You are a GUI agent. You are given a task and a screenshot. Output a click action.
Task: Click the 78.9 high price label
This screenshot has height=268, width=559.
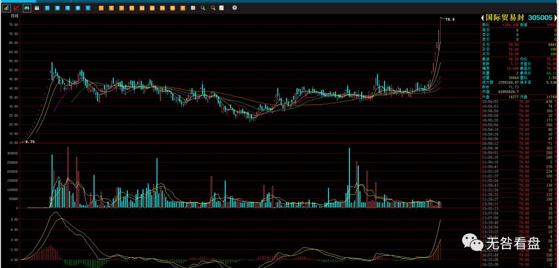click(x=450, y=20)
